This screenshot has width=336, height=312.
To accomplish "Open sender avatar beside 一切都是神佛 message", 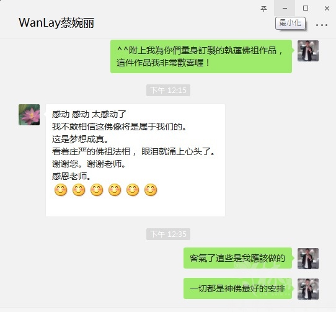I will (x=308, y=289).
